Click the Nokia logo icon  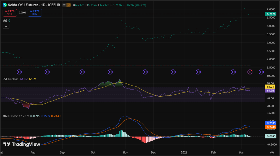pos(5,5)
